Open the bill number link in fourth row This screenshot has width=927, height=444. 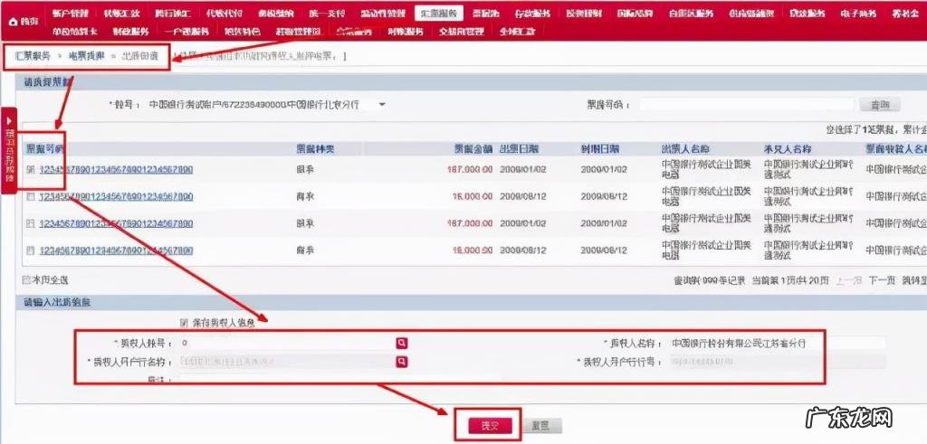click(x=116, y=250)
